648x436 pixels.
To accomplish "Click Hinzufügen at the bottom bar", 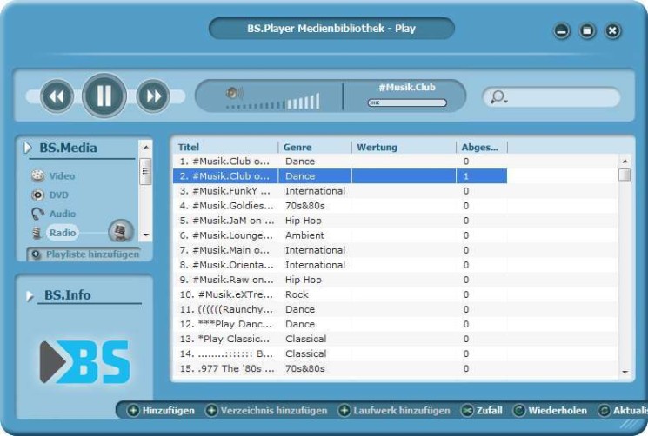I will pos(161,410).
